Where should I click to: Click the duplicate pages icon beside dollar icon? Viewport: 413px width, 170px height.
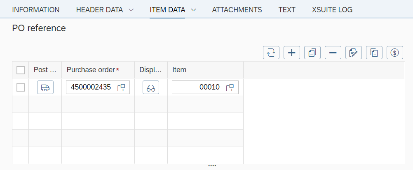(374, 53)
